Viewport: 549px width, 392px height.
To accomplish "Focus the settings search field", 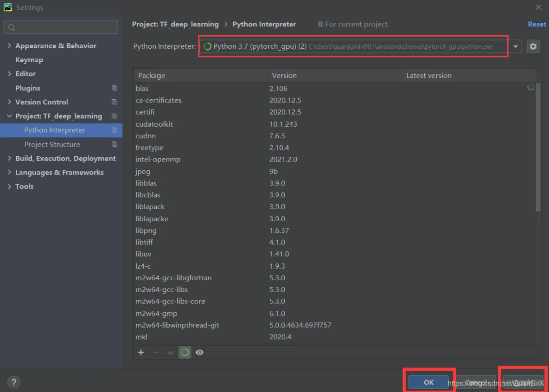I will pyautogui.click(x=61, y=27).
